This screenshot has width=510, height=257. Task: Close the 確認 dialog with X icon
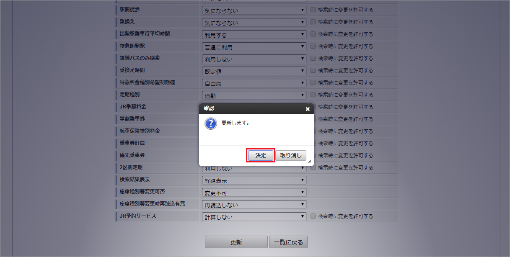(308, 109)
